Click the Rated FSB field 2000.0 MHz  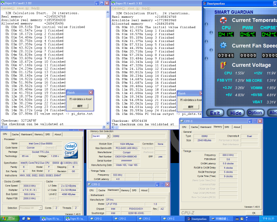click(x=29, y=199)
